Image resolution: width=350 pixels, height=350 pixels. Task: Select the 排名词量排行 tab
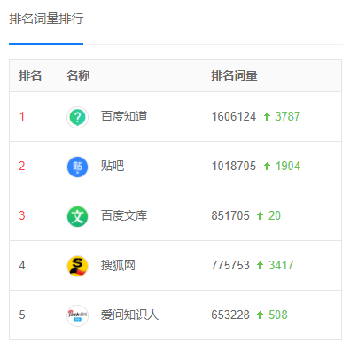coord(46,19)
